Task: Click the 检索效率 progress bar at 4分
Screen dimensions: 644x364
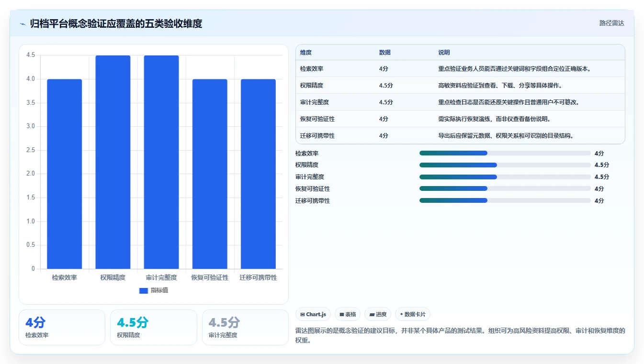Action: point(505,153)
